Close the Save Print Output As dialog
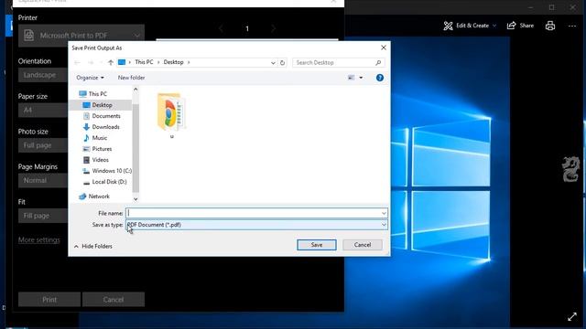 [x=384, y=48]
